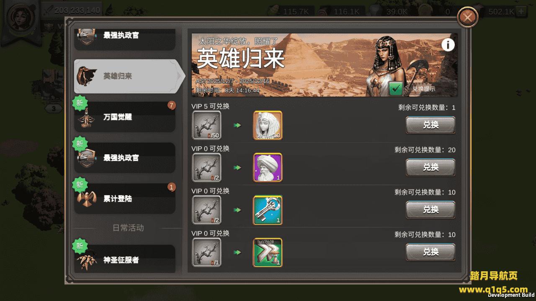The image size is (536, 301).
Task: Select the purple turbaned hero reward icon
Action: (x=268, y=167)
